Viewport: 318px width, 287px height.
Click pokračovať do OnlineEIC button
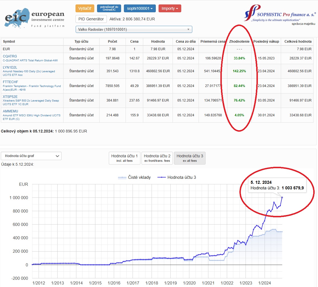[x=109, y=8]
